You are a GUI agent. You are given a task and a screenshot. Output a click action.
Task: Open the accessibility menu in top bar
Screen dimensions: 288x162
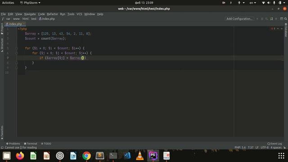tap(241, 3)
